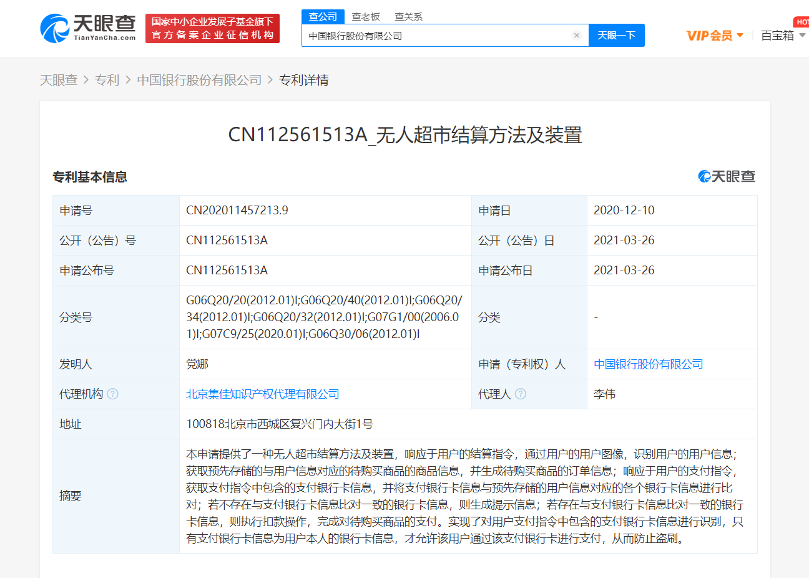This screenshot has width=809, height=578.
Task: Click the 天眼查 watermark logo above the table
Action: coord(726,177)
